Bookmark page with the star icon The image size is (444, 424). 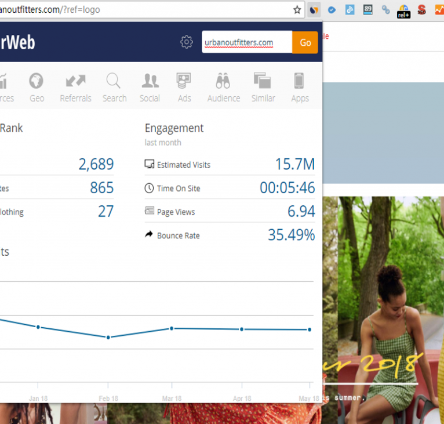[297, 9]
